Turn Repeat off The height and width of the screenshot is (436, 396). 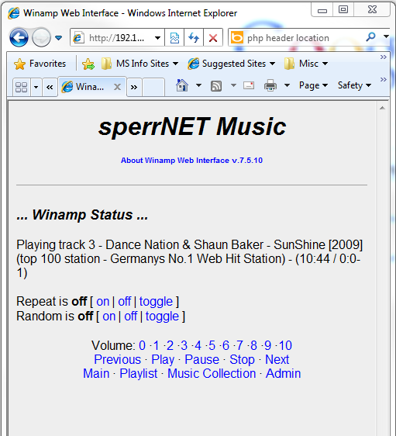(x=124, y=302)
